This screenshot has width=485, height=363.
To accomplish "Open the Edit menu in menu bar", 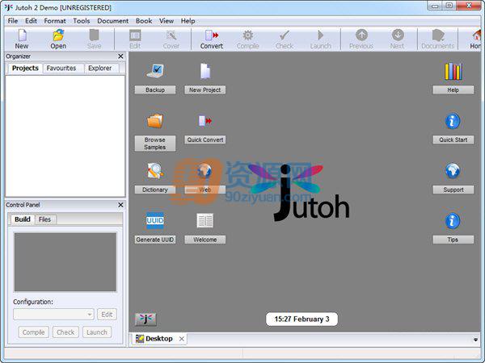I will click(x=31, y=21).
